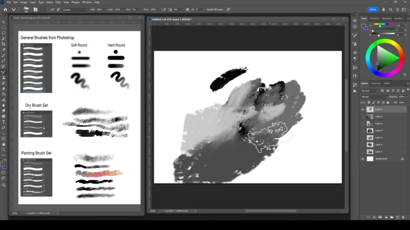Image resolution: width=410 pixels, height=230 pixels.
Task: Delete layer using the trash icon
Action: click(x=404, y=216)
